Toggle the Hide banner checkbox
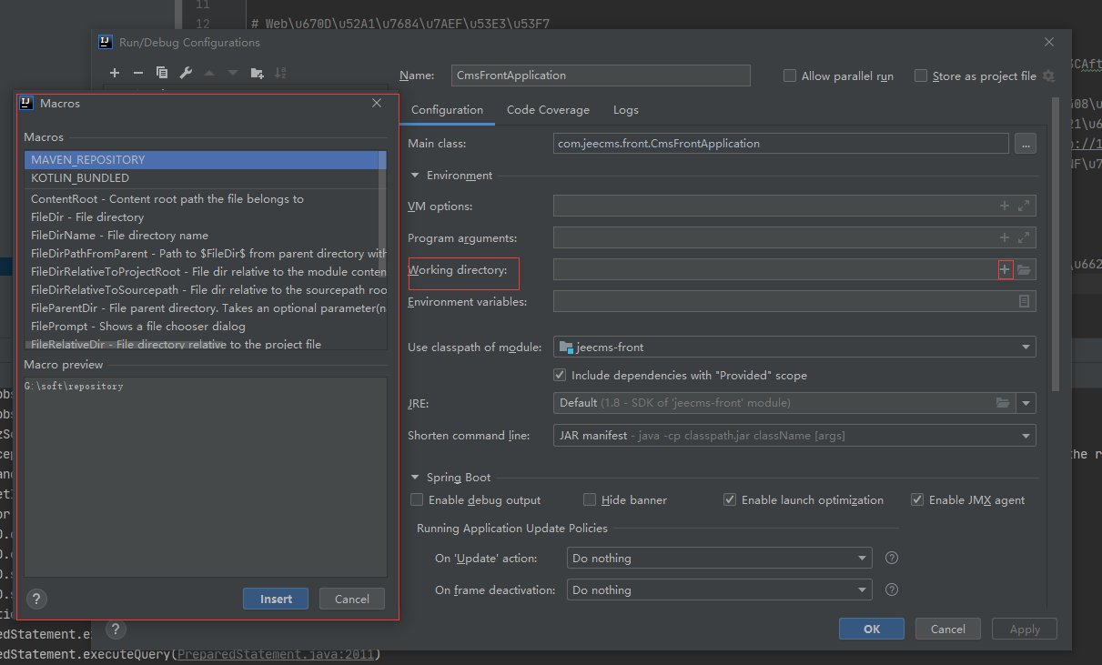 point(590,499)
